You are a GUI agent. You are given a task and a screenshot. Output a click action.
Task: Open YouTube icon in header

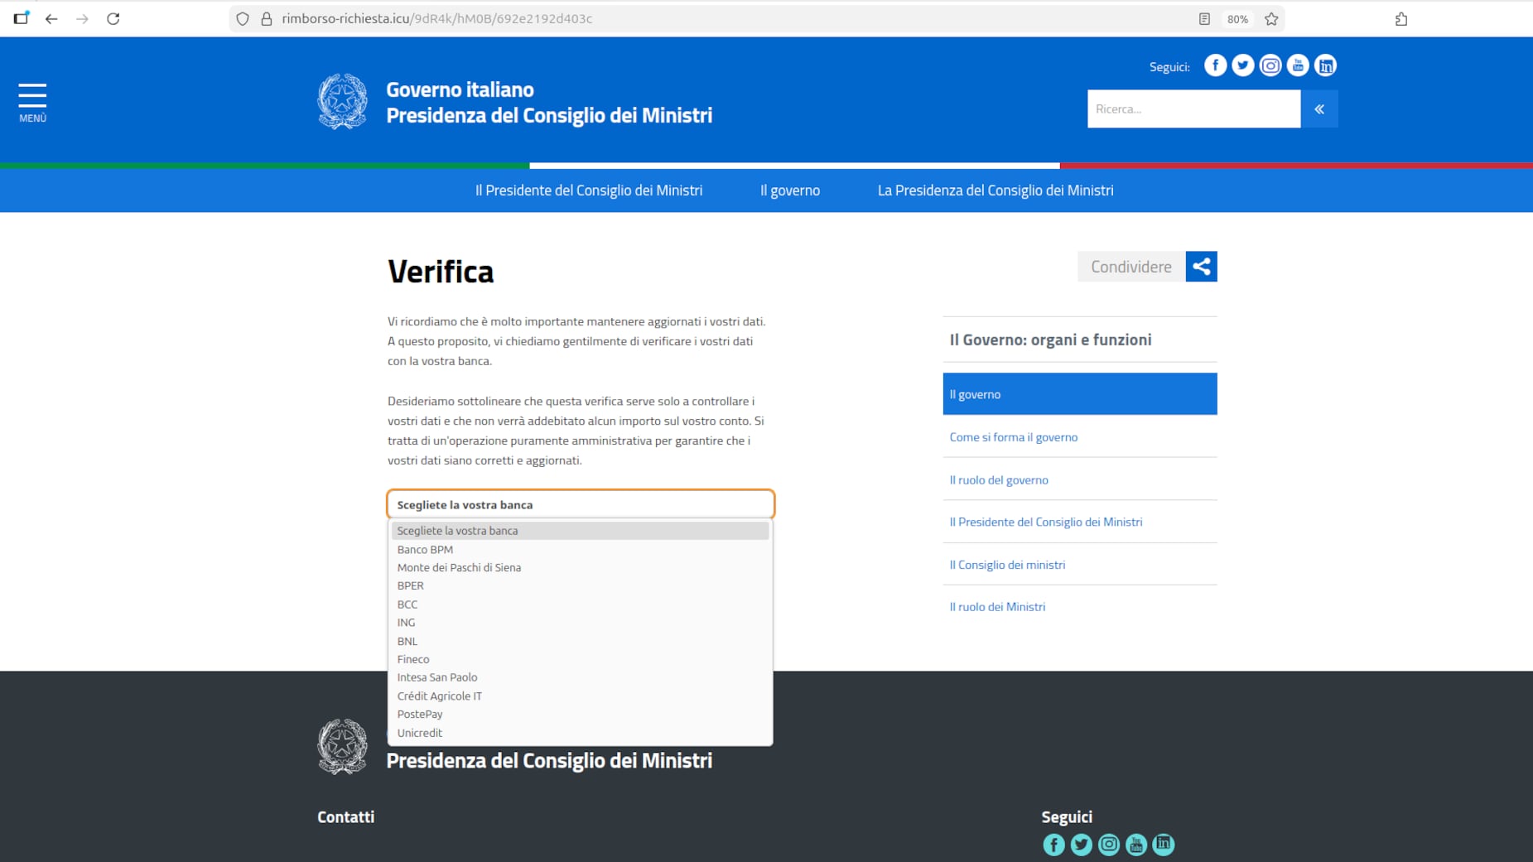tap(1298, 65)
